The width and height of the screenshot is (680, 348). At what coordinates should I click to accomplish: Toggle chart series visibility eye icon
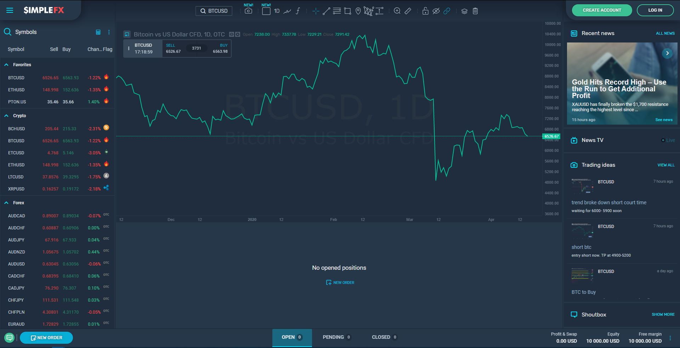tap(232, 34)
